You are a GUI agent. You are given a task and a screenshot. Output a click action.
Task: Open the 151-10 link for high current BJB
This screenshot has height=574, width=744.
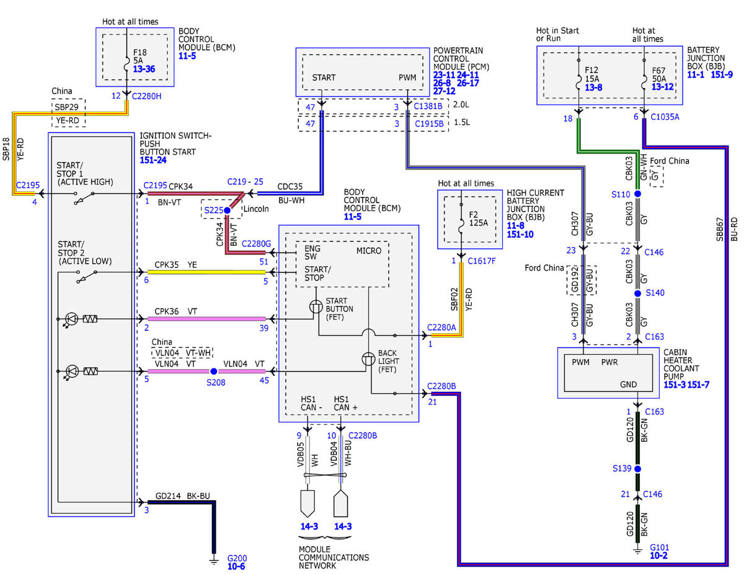[520, 233]
